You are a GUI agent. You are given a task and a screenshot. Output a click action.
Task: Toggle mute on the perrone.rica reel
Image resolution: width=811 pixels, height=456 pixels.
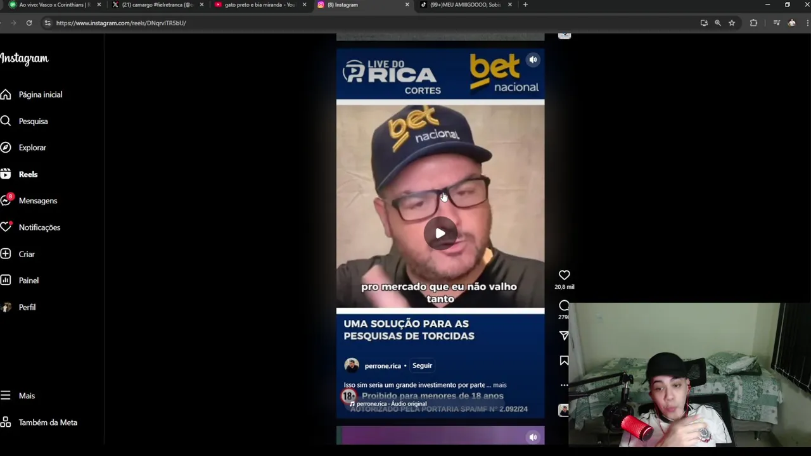[533, 60]
